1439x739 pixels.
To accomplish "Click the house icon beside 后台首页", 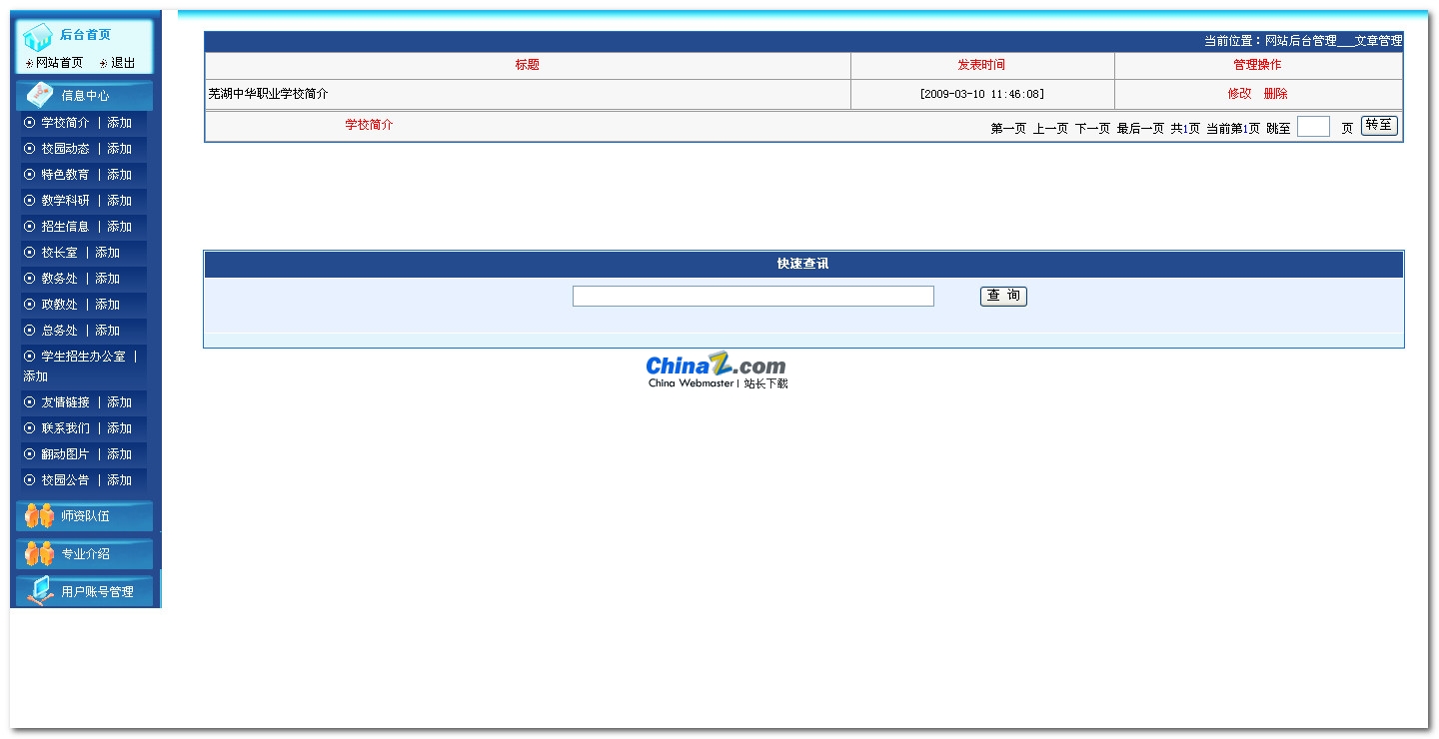I will [37, 38].
